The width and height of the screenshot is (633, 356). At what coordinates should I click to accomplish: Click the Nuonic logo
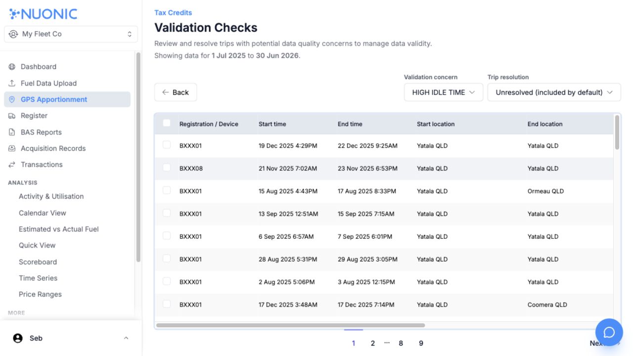[44, 14]
